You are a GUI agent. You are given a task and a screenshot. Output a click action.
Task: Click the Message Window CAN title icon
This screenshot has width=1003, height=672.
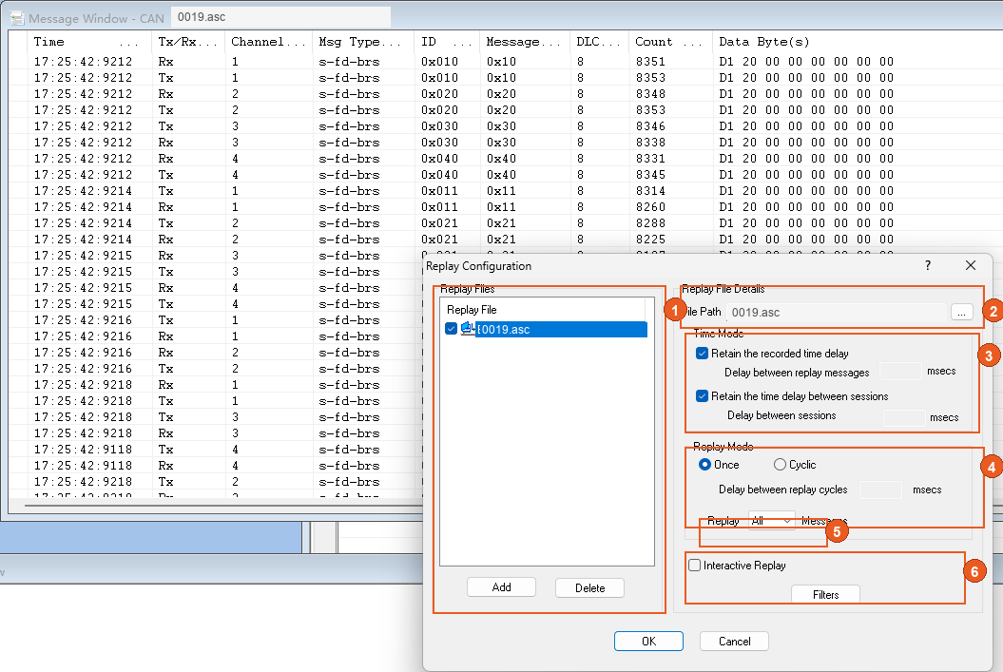[17, 19]
